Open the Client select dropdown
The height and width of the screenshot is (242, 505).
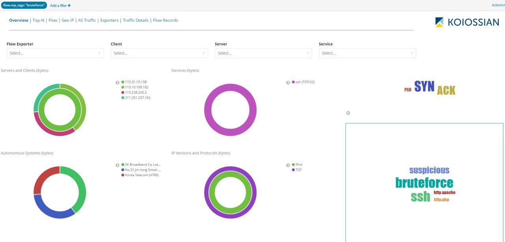tap(159, 53)
